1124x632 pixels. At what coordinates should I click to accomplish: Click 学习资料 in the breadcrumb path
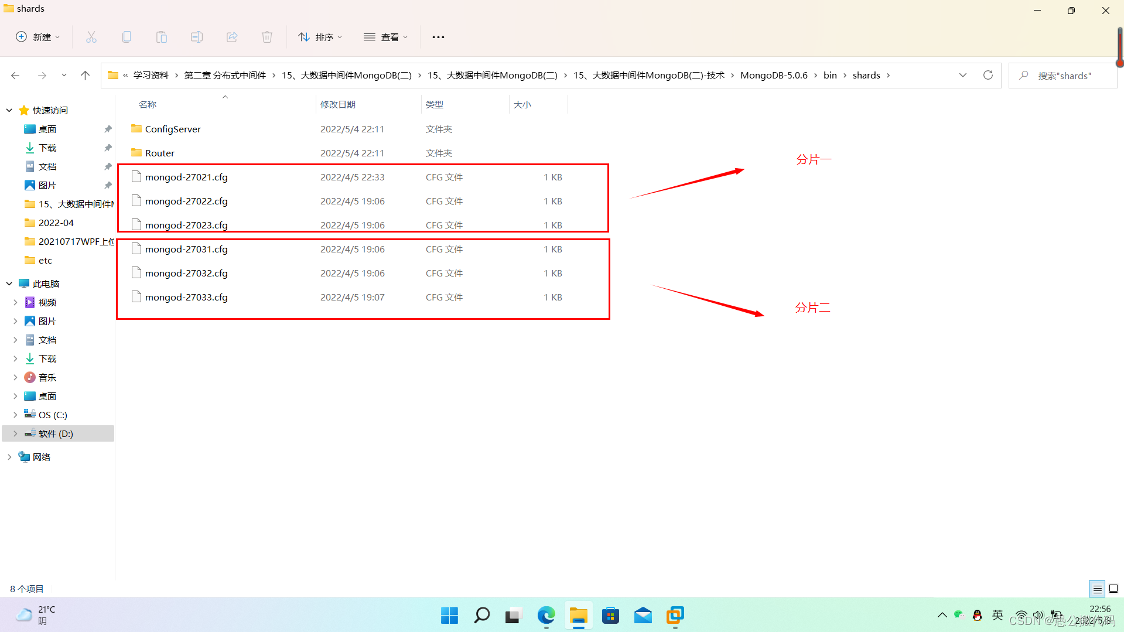pos(151,75)
